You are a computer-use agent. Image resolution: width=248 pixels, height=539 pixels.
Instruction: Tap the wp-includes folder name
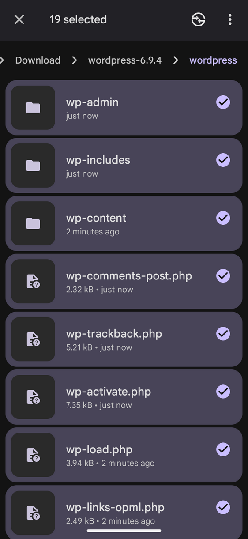pos(98,160)
